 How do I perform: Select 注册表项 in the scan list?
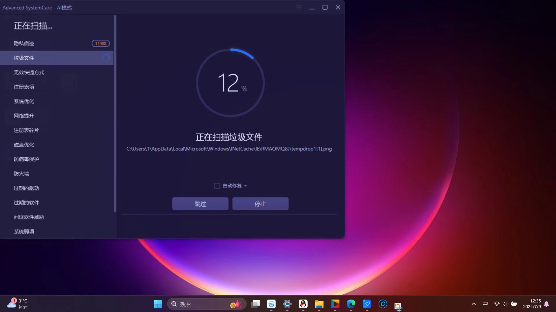point(24,87)
